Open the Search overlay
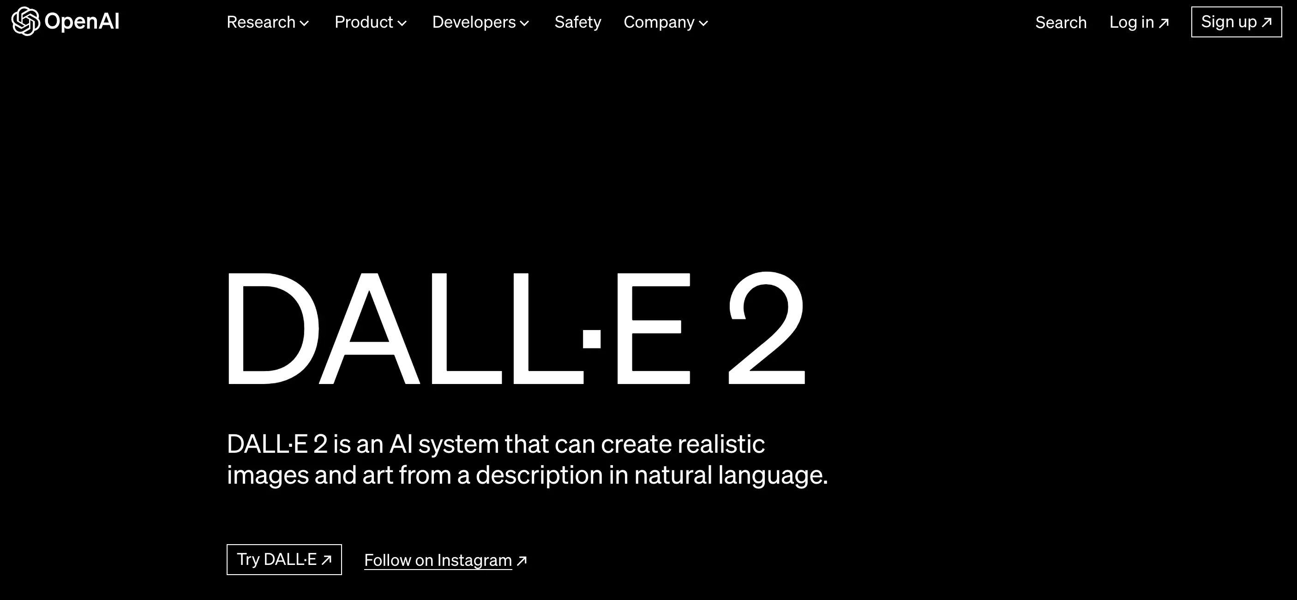The image size is (1297, 600). 1061,22
